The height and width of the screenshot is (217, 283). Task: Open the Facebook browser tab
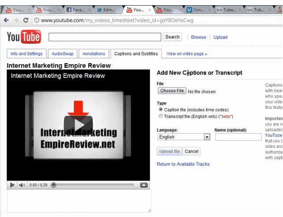(x=78, y=10)
